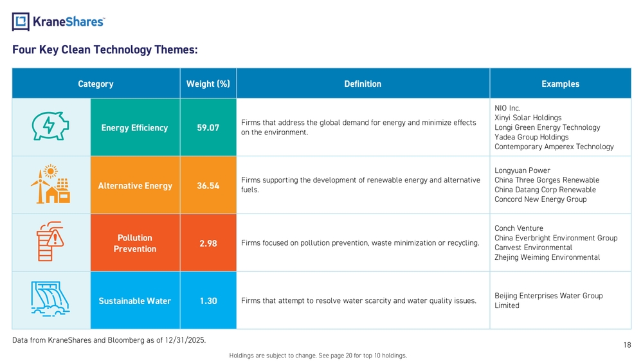Click the piggy bank energy icon

[x=51, y=127]
